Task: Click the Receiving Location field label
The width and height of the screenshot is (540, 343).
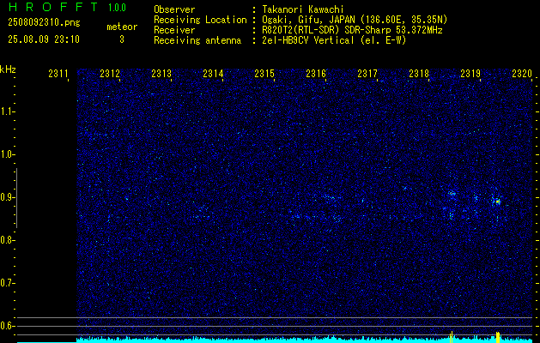Action: coord(200,20)
